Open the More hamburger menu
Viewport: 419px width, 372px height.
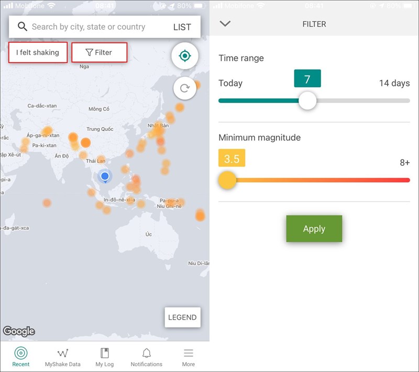point(188,357)
